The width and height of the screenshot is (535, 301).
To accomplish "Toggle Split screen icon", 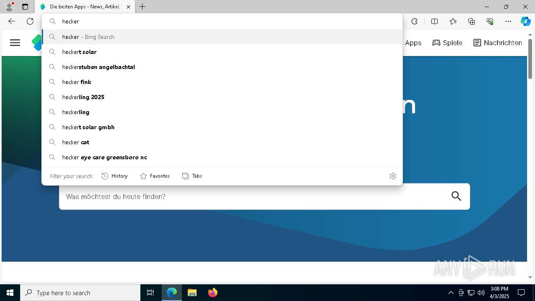I will click(x=434, y=21).
